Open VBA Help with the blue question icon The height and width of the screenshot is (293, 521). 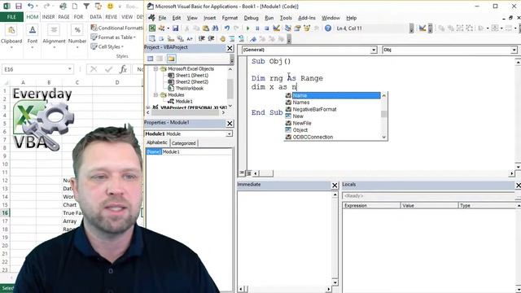(x=328, y=28)
